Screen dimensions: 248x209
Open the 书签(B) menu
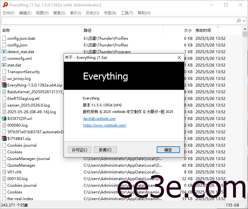(110, 13)
